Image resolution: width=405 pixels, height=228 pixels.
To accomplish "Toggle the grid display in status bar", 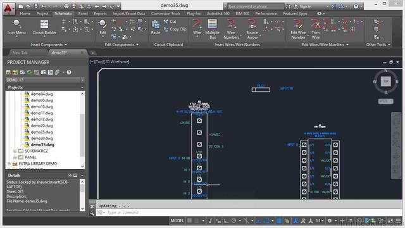I will coord(190,221).
